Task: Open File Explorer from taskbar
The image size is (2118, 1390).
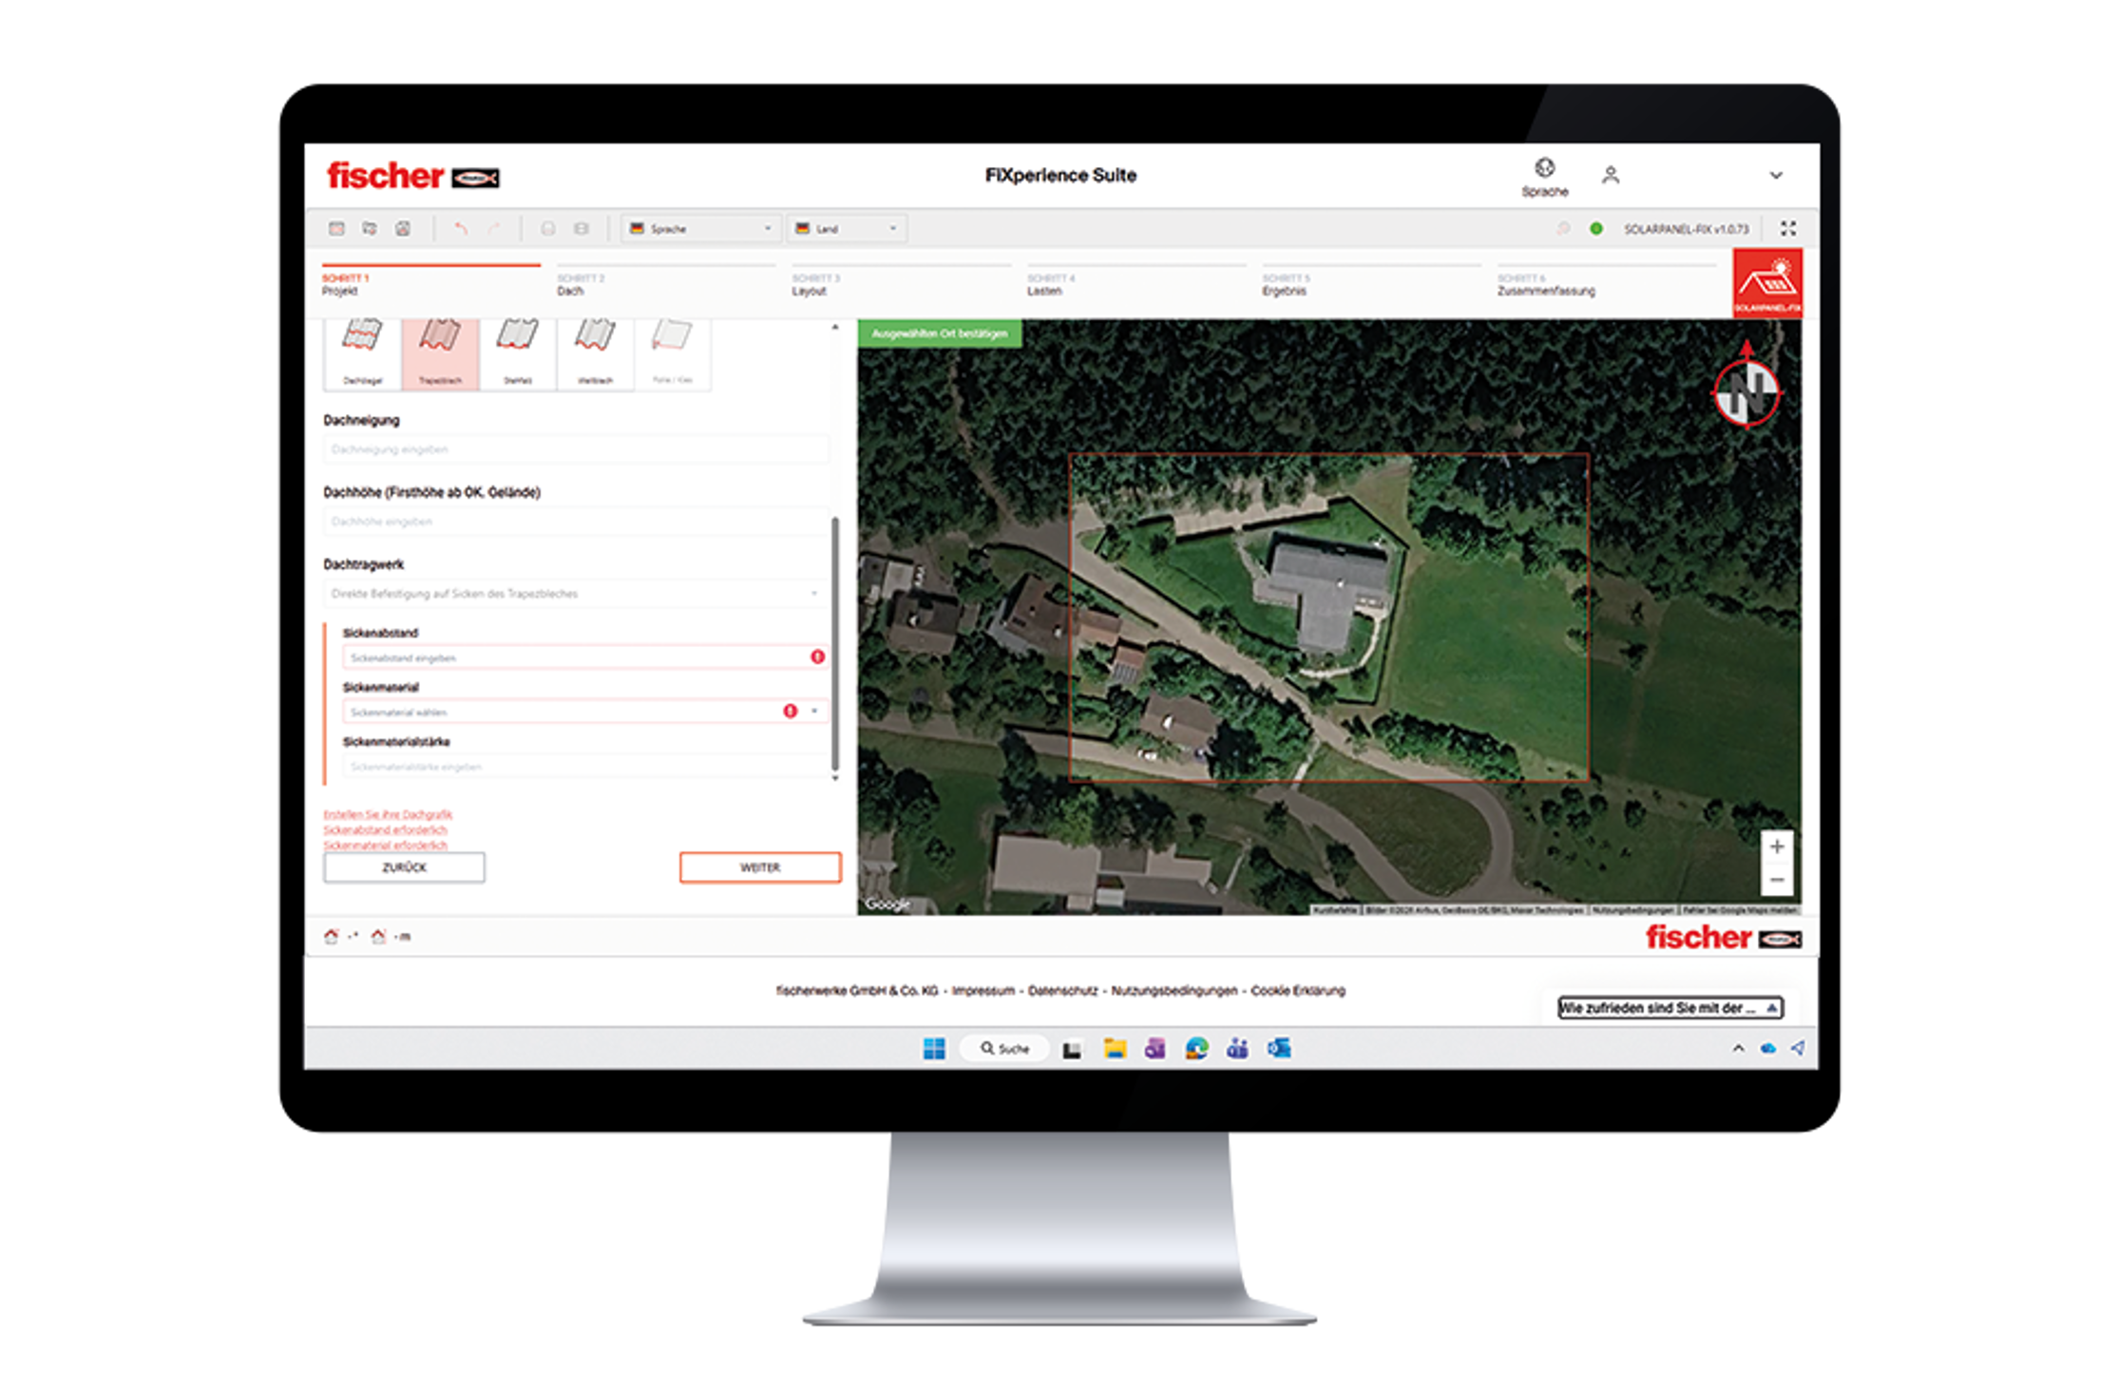Action: 1115,1049
